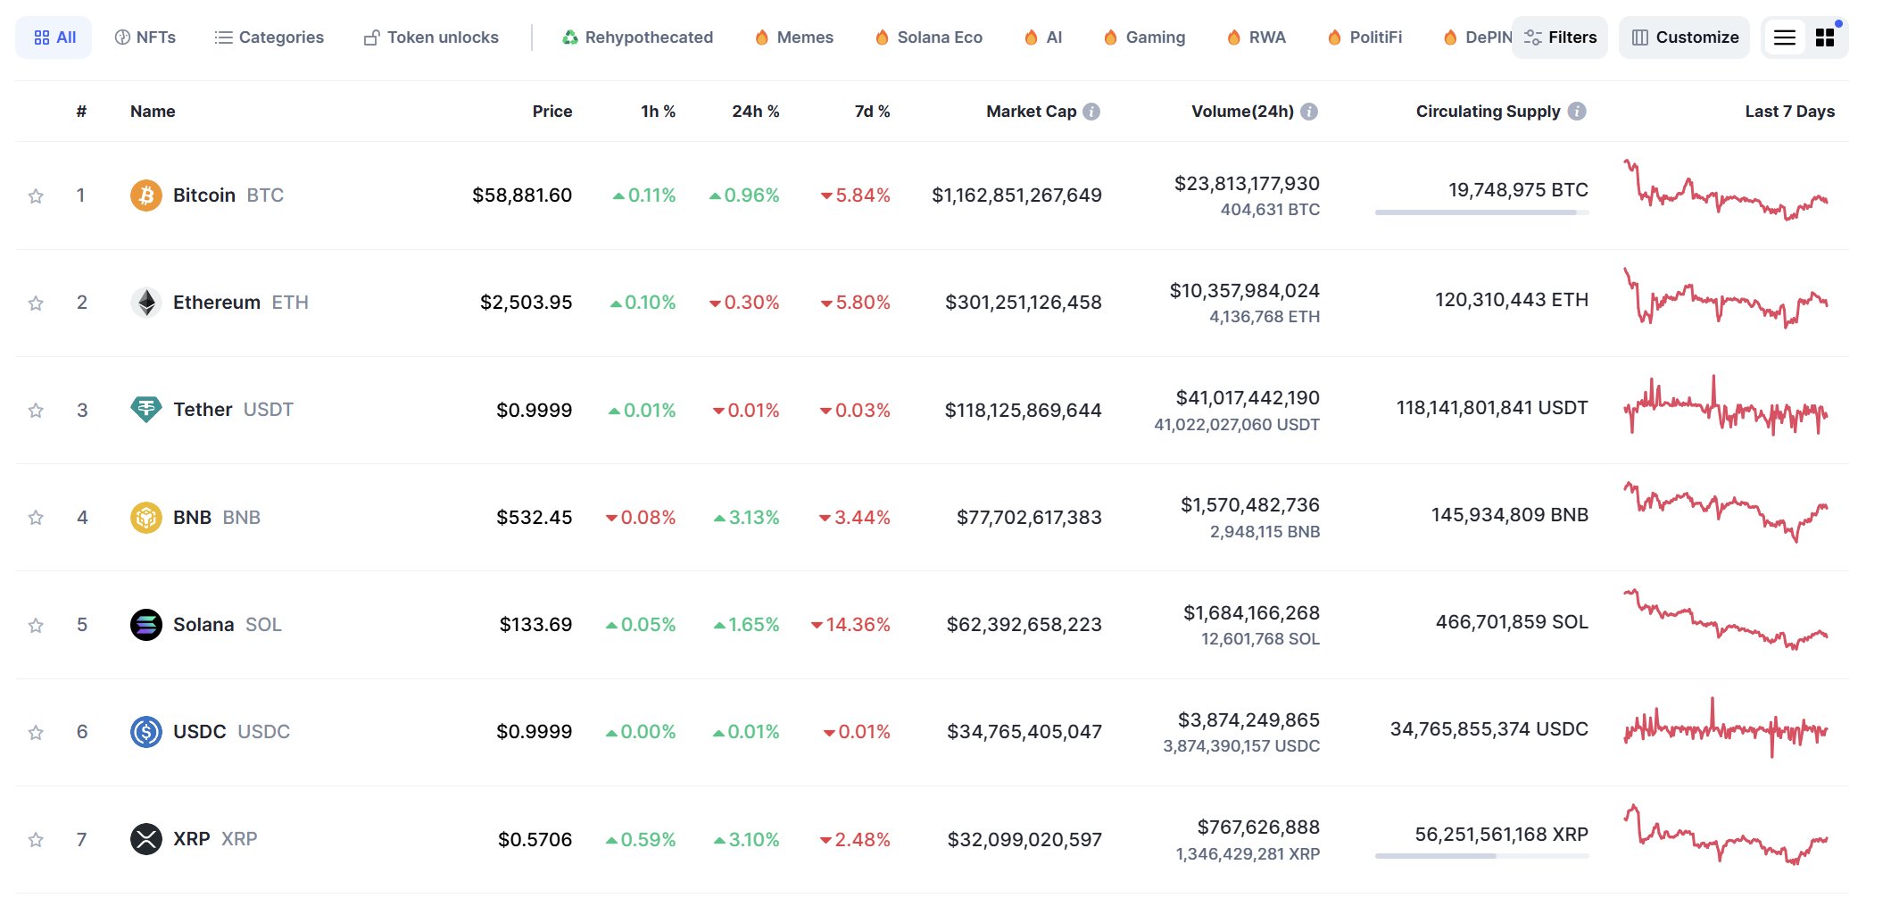Click Bitcoin market cap $1,162,851,267,649
The height and width of the screenshot is (898, 1891).
1016,195
